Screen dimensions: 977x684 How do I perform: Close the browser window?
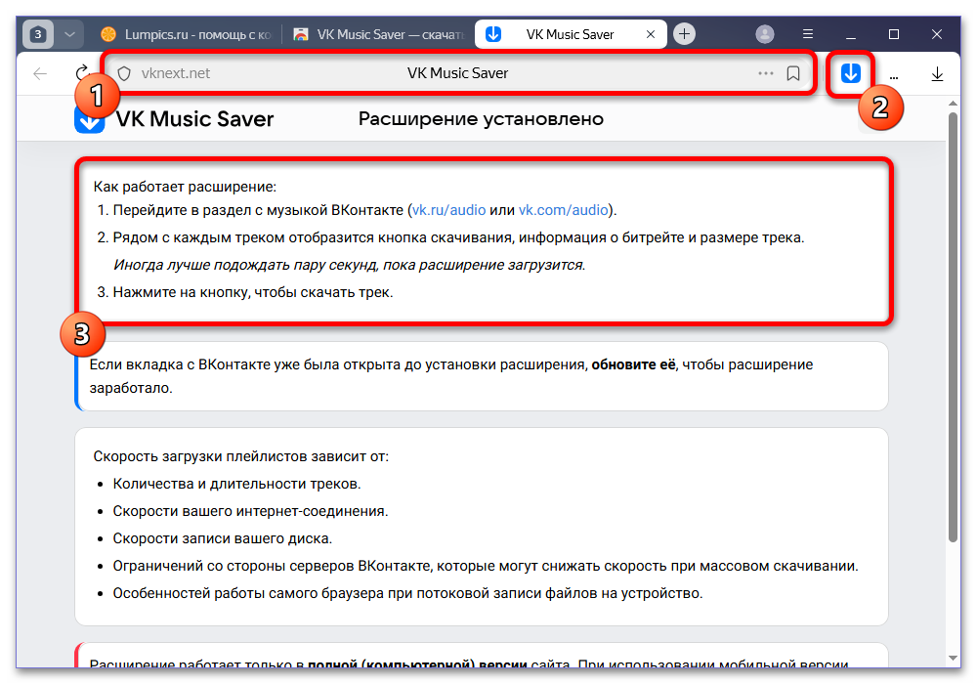[x=937, y=34]
